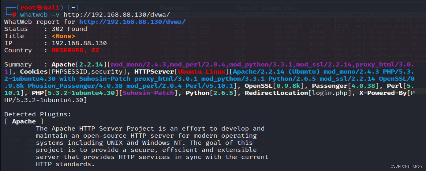Click the red "Ubuntu Linux" HTTPServer value

202,72
